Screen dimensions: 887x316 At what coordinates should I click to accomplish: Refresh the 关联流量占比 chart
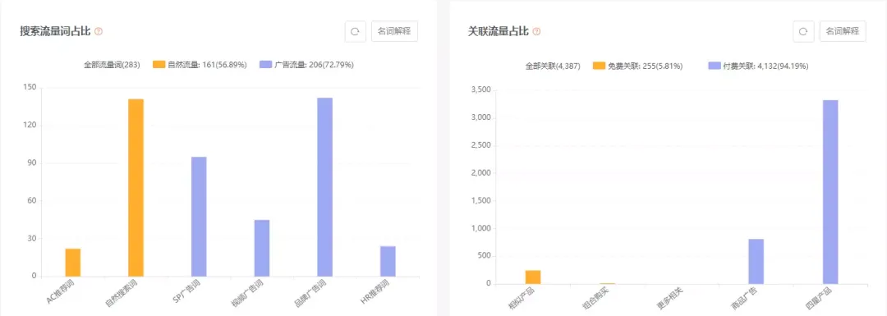click(803, 32)
